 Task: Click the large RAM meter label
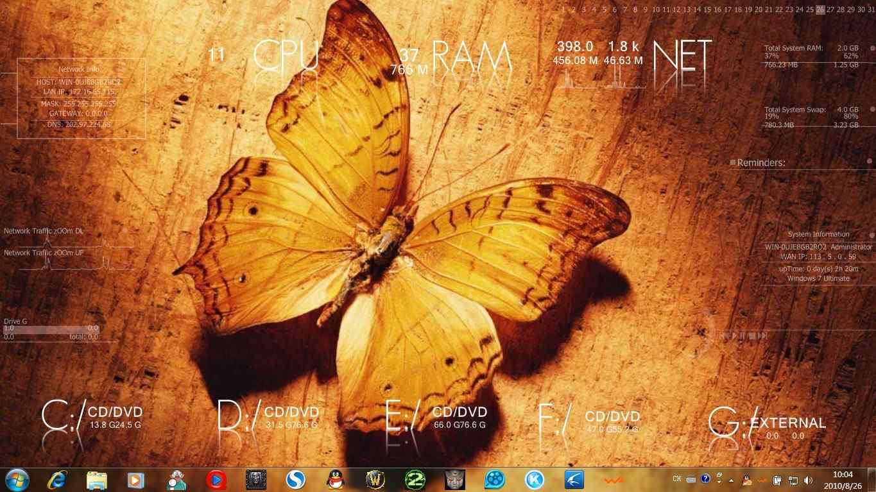coord(472,55)
